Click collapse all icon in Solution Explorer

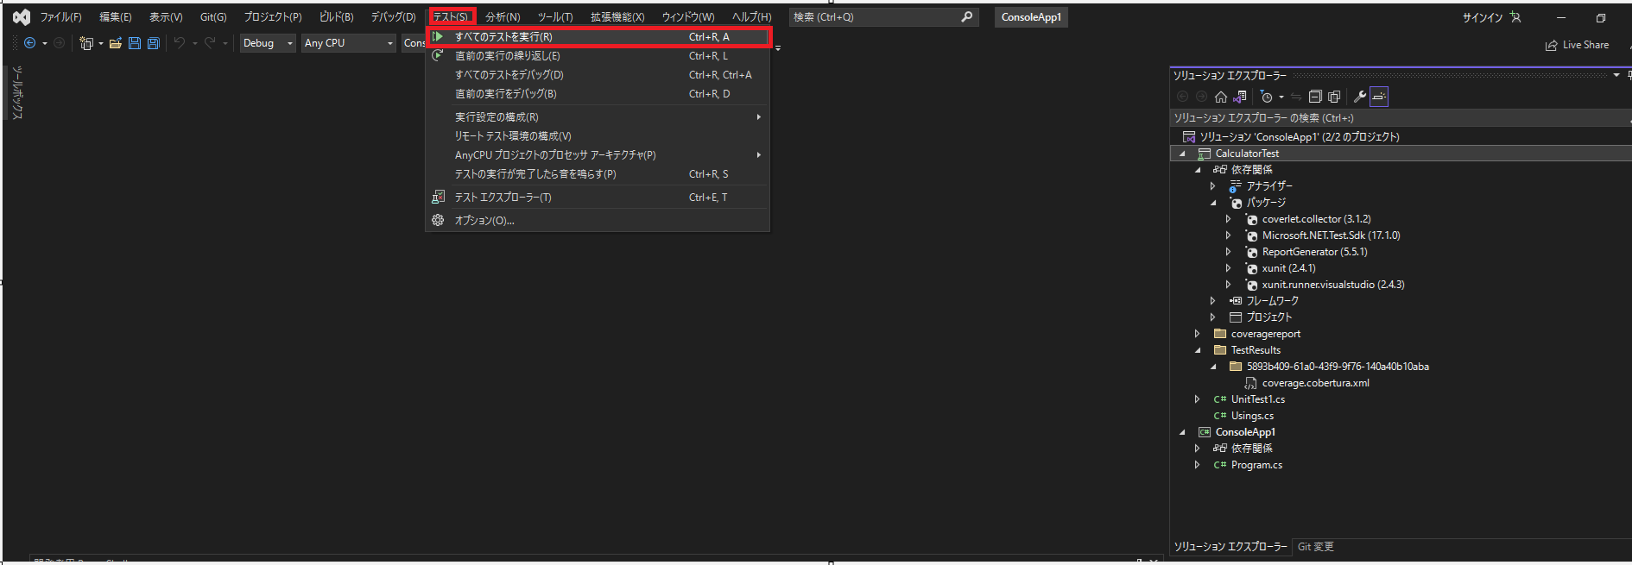pos(1315,97)
